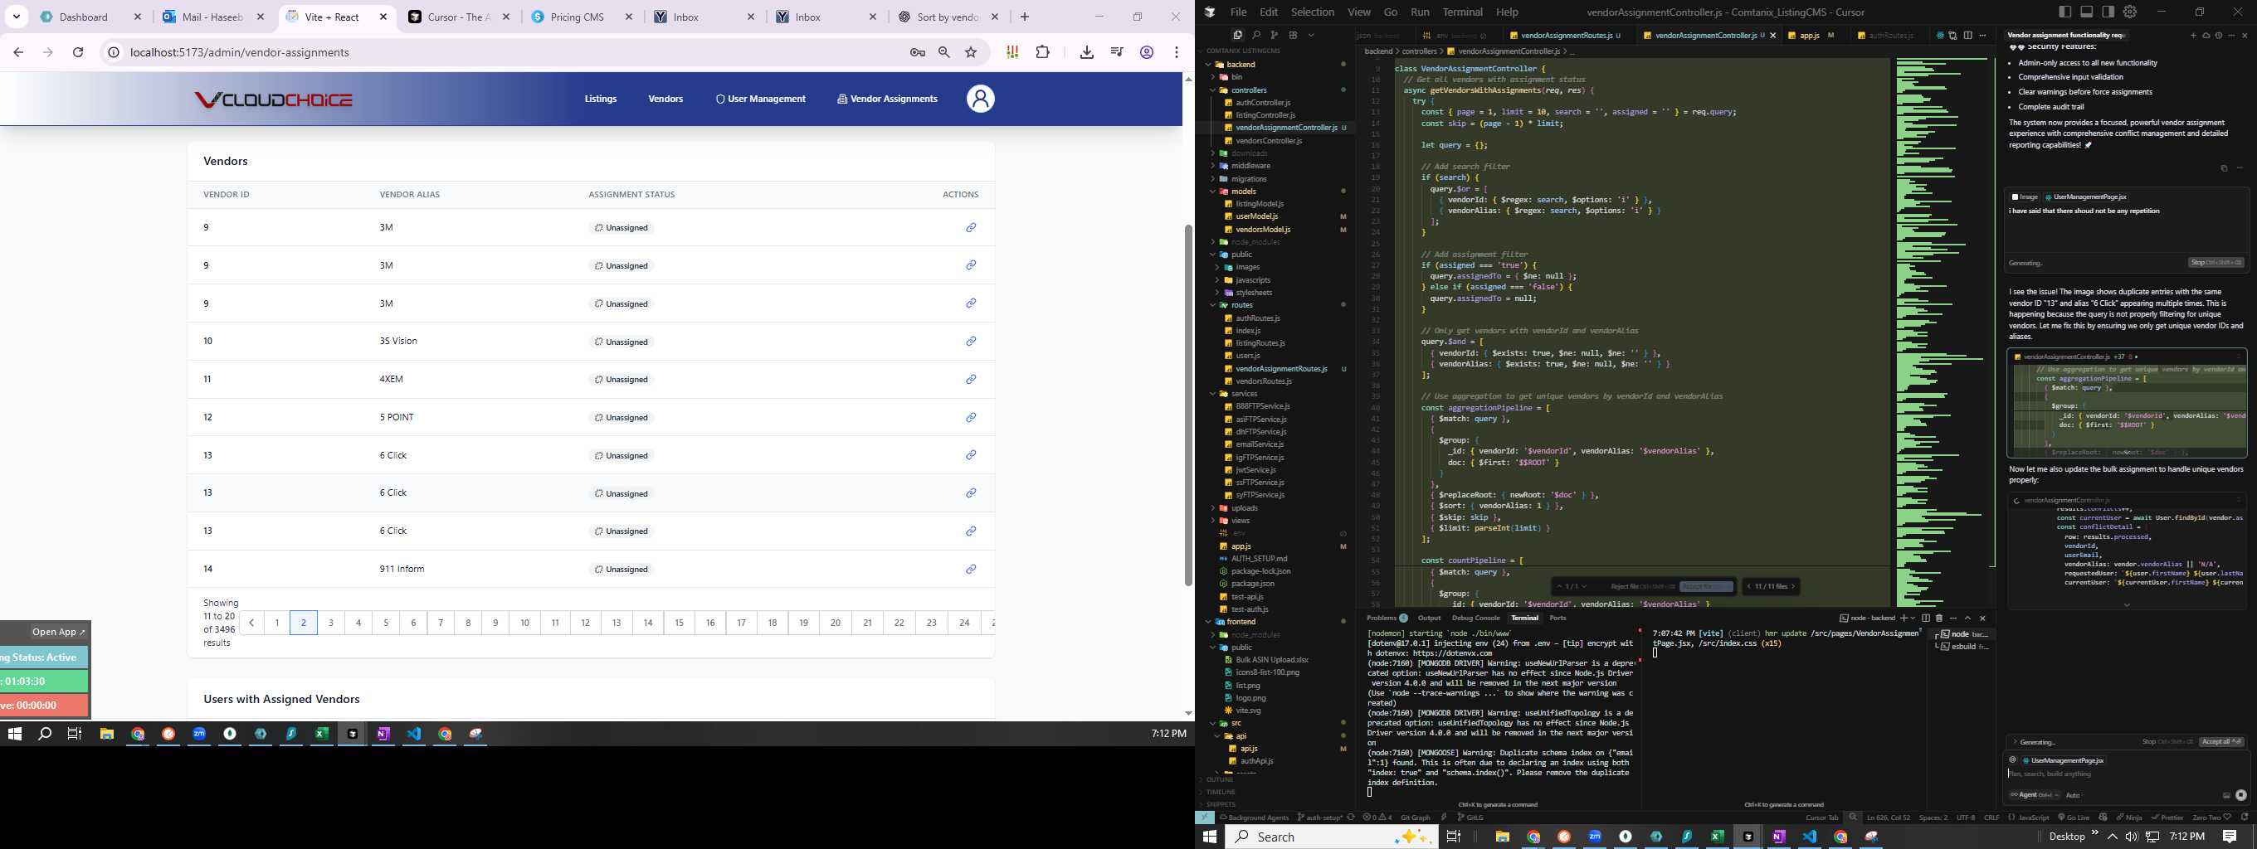Open Chrome zoom magnifier in address bar
2257x849 pixels.
tap(943, 52)
